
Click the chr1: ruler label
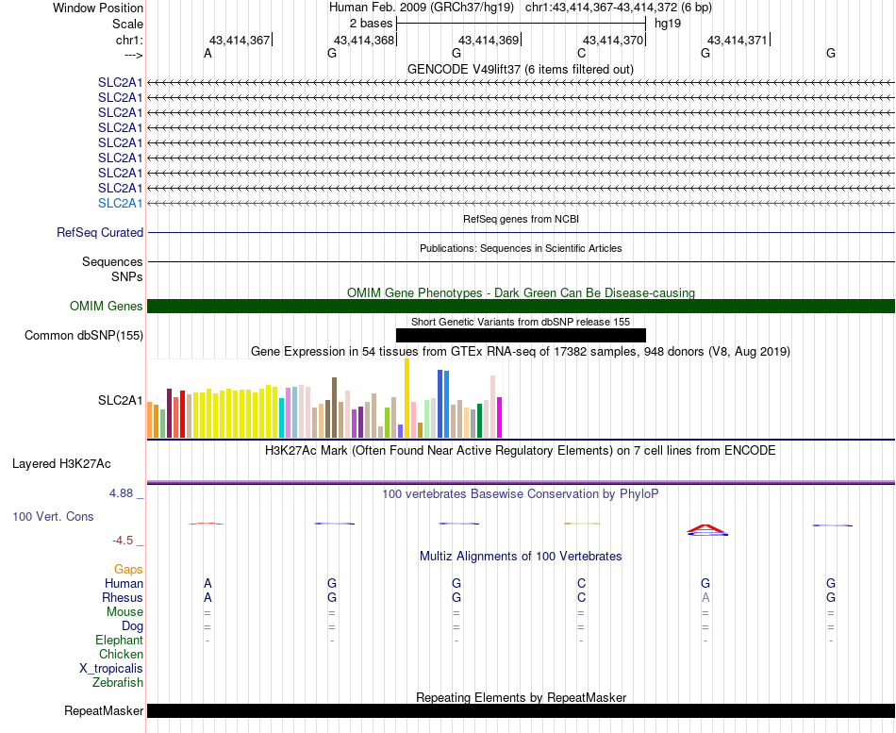tap(129, 40)
